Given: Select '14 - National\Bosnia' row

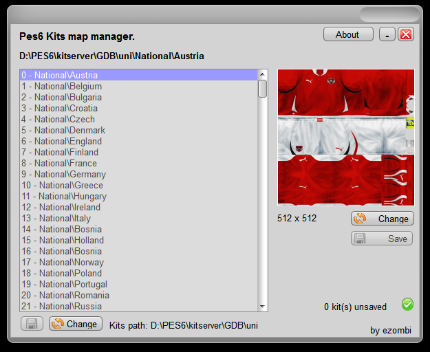Looking at the screenshot, I should coord(139,229).
